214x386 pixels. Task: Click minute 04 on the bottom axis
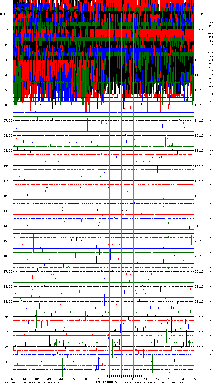pyautogui.click(x=61, y=379)
